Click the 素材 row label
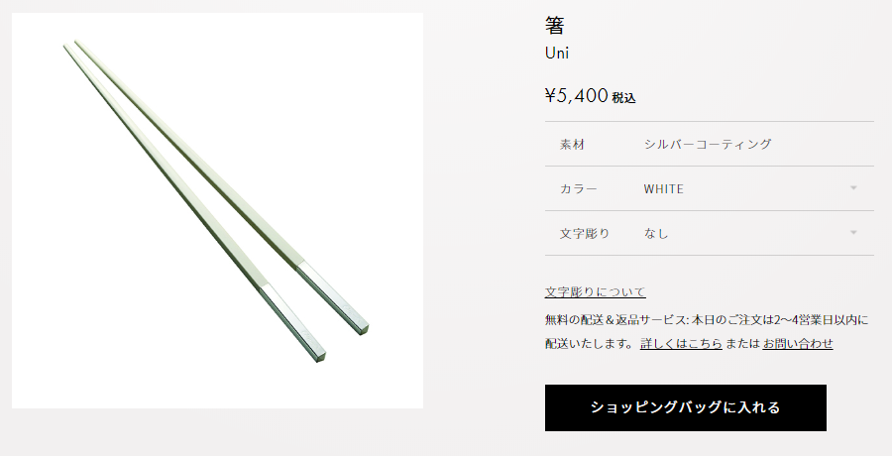Viewport: 892px width, 456px height. (572, 145)
